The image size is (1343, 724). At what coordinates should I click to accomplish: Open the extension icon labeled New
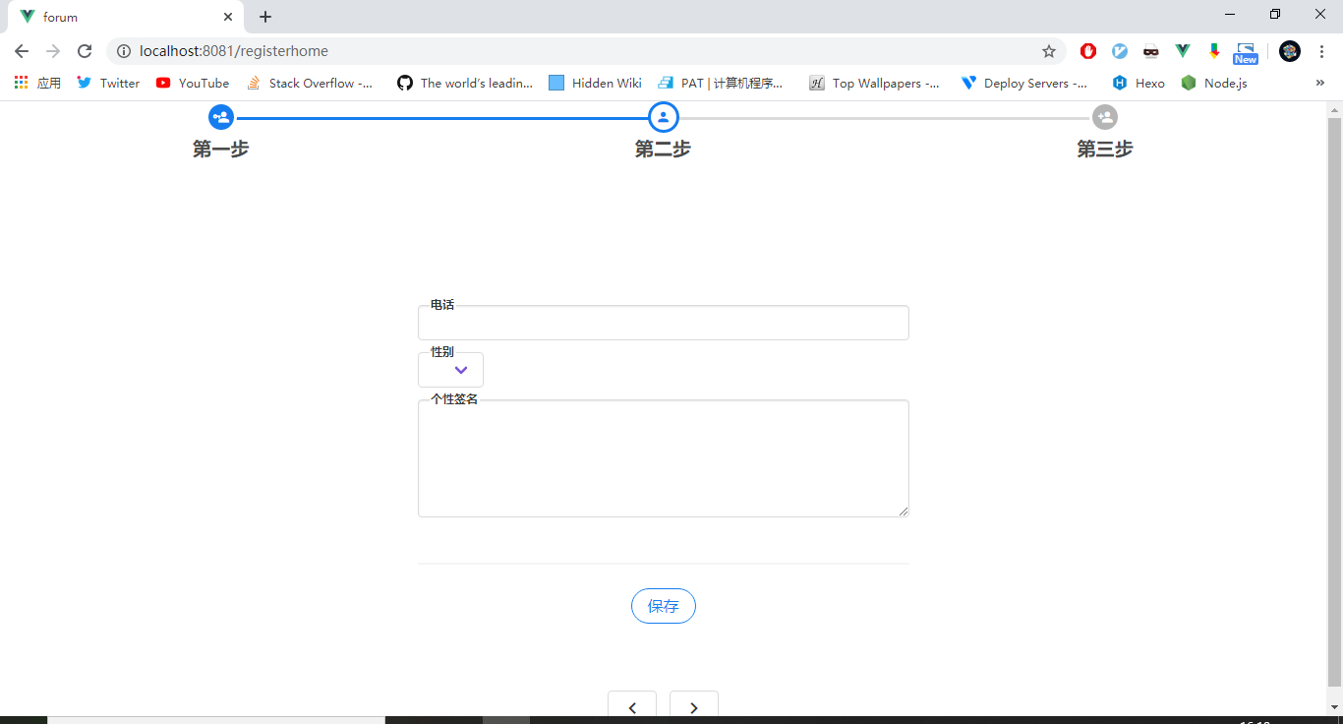(x=1246, y=52)
